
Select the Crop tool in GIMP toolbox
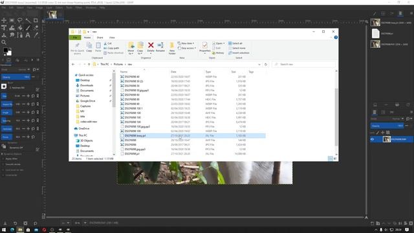click(36, 20)
